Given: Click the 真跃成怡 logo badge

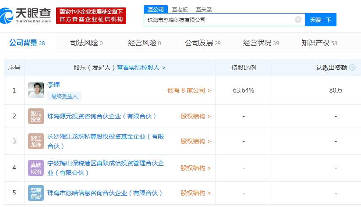Looking at the screenshot, I should (x=36, y=168).
